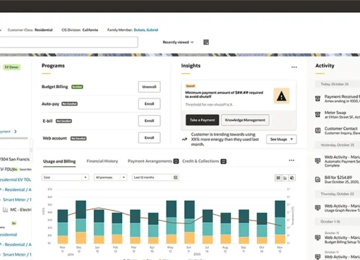Click the Payment Arrangements tab badge icon
Screen dimensions: 360x260
pyautogui.click(x=176, y=161)
